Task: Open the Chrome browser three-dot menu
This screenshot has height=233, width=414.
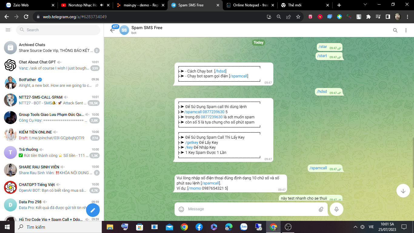Action: point(407,17)
